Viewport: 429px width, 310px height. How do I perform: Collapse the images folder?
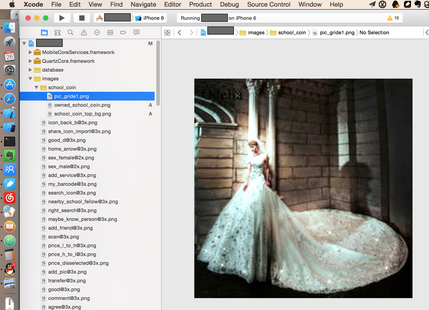pyautogui.click(x=30, y=79)
